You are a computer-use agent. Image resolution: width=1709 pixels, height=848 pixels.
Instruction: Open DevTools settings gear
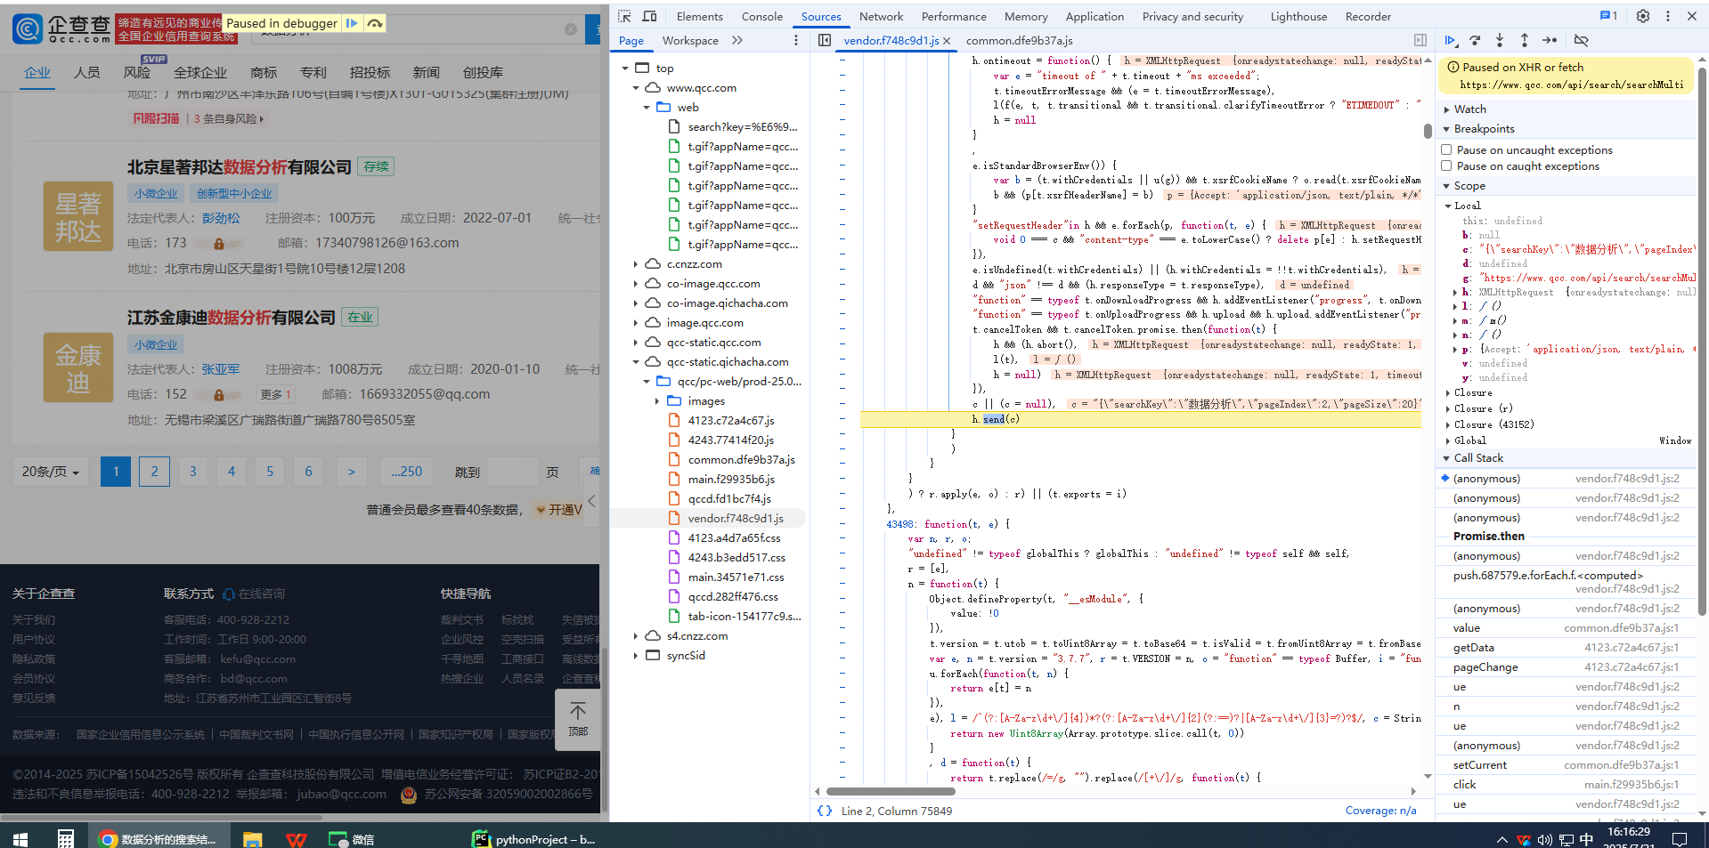coord(1643,16)
